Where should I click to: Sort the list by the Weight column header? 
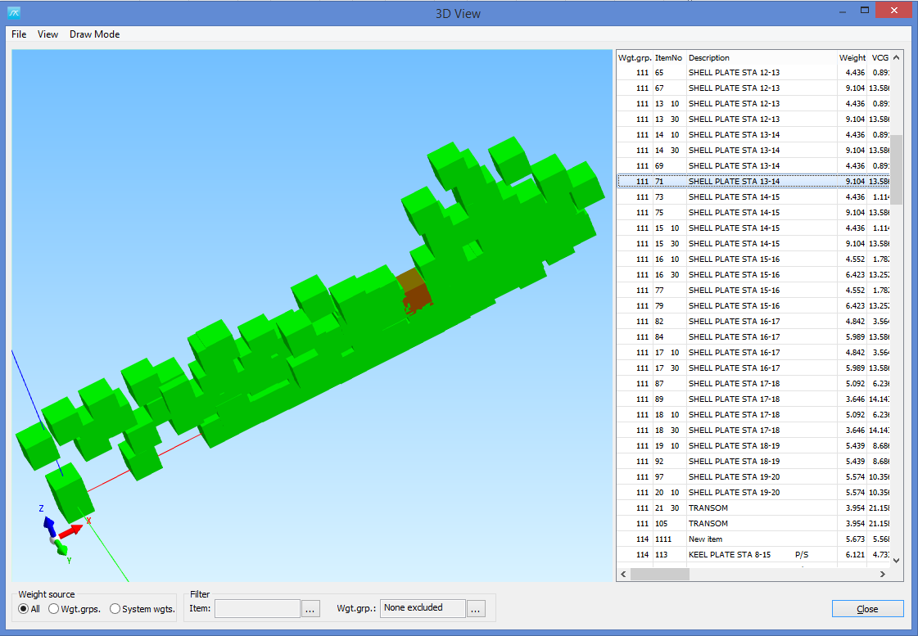click(852, 57)
